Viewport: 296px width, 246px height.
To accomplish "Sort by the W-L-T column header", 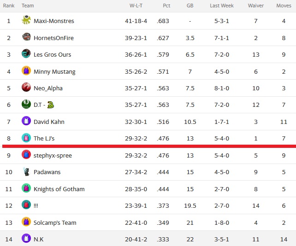I will [136, 6].
